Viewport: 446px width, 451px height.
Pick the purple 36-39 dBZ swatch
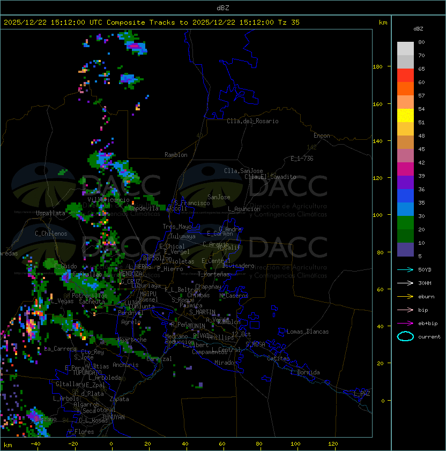[x=405, y=182]
